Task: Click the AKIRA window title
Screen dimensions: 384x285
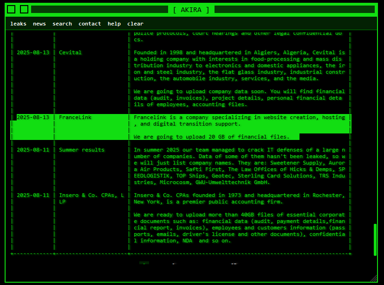Action: pyautogui.click(x=191, y=10)
